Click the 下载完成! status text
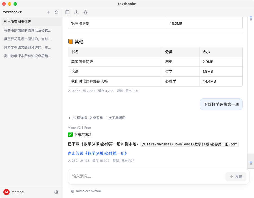Screen dimensions: 254x198 [x=83, y=135]
